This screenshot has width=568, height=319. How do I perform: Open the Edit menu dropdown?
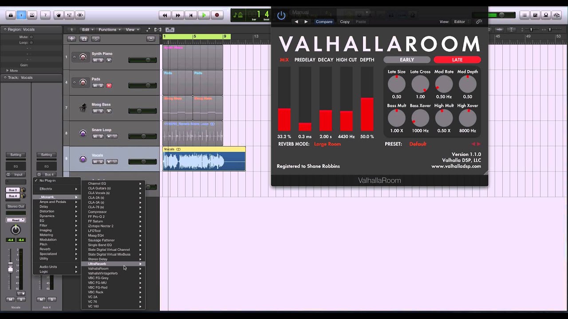tap(87, 30)
